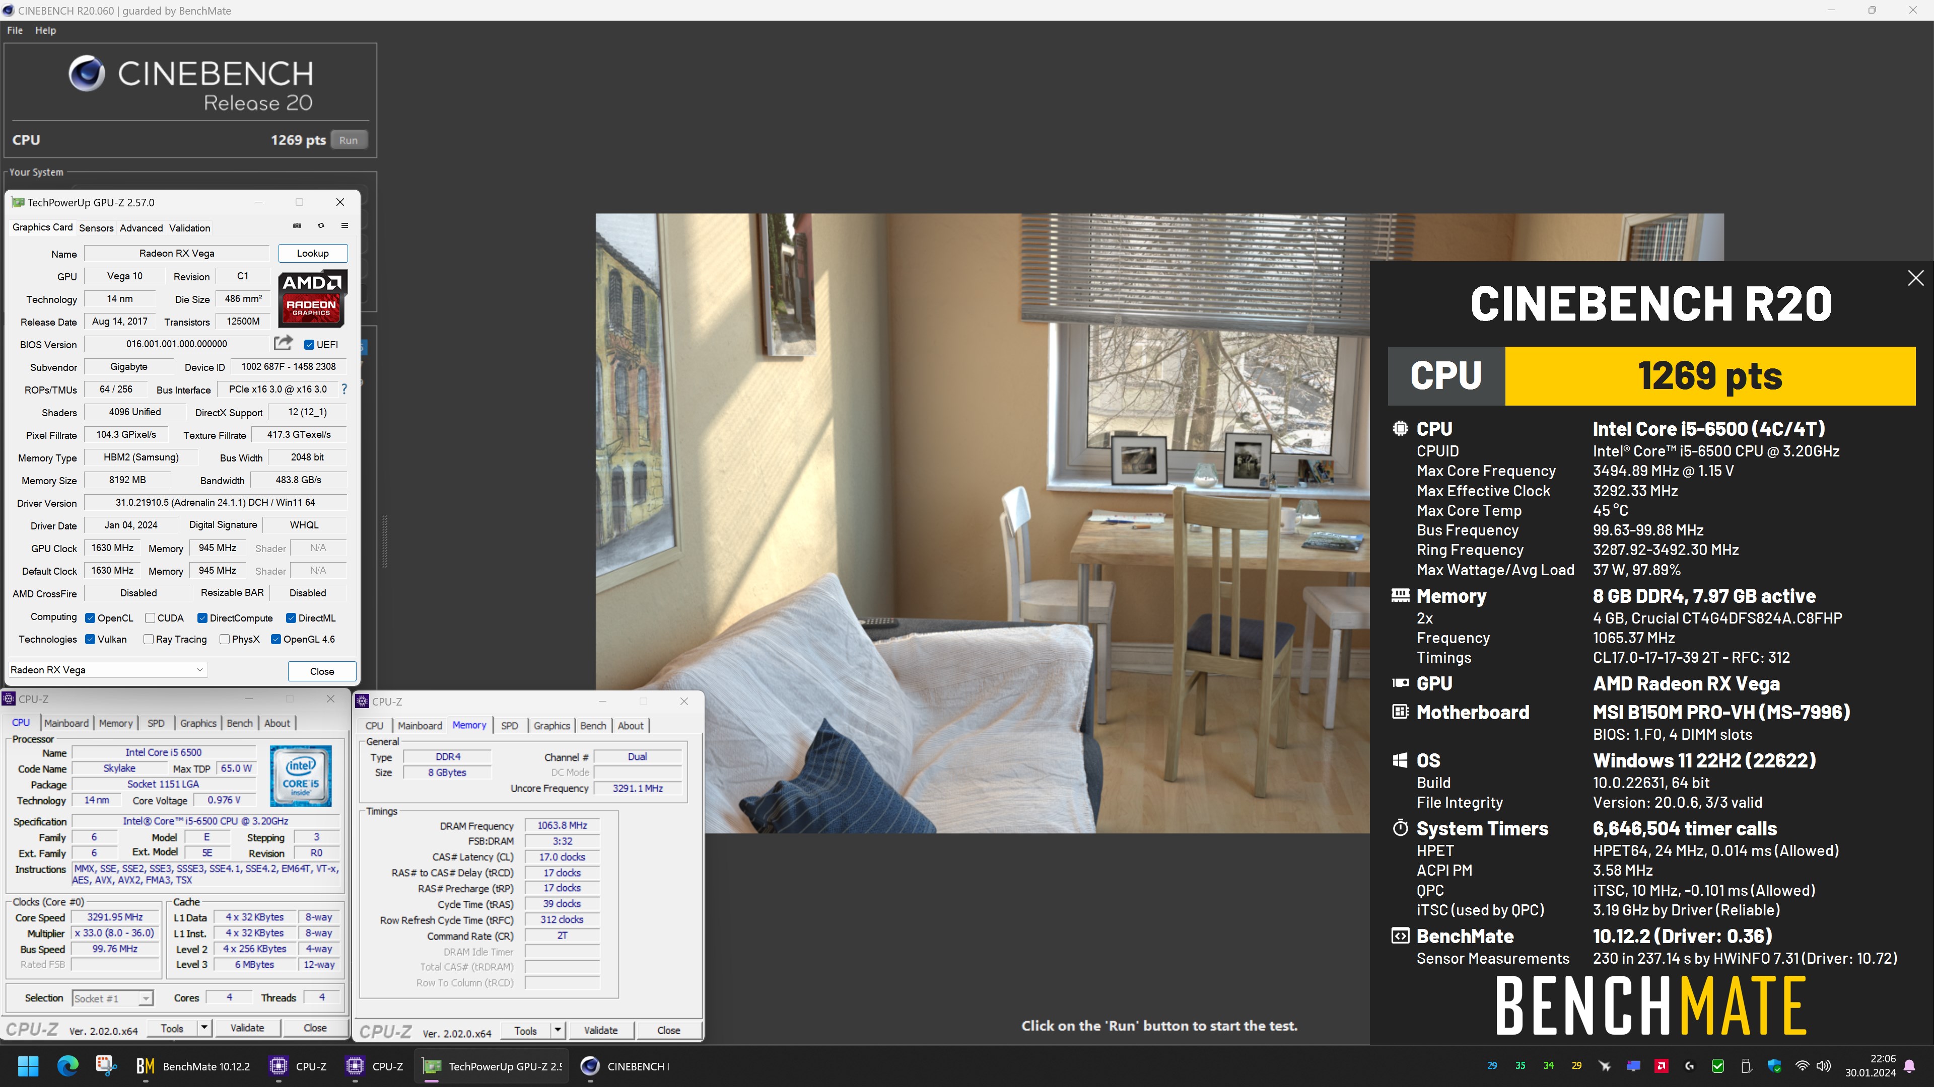Click the Intel Core i5 inside logo in CPU-Z
The image size is (1934, 1087).
point(300,775)
